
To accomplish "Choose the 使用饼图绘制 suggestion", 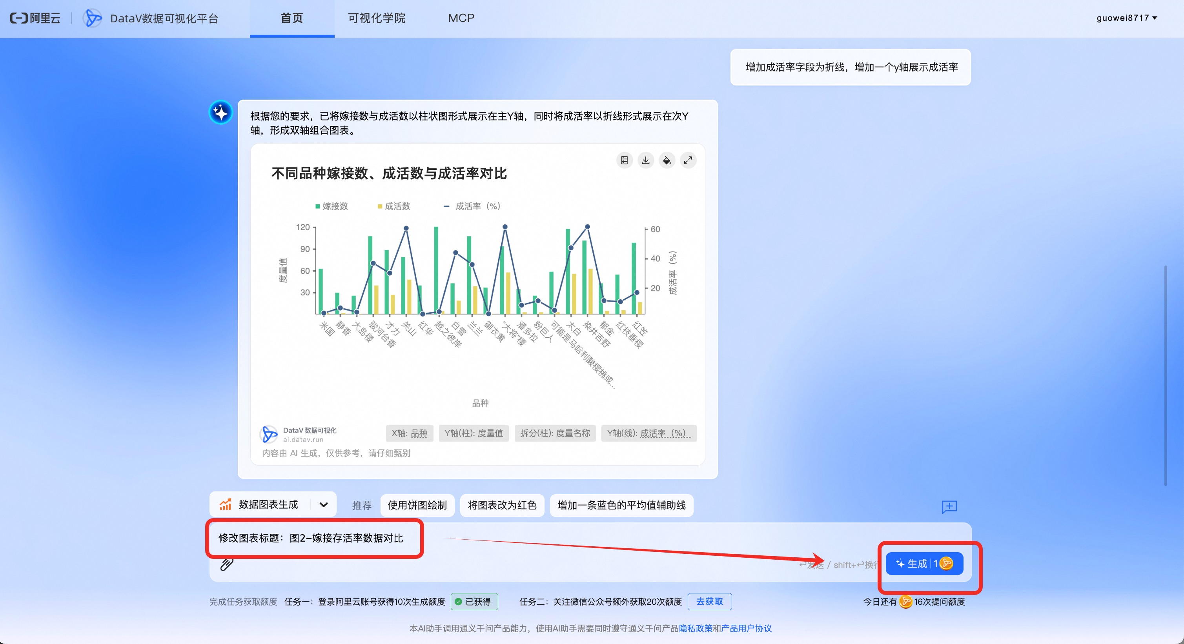I will coord(417,505).
